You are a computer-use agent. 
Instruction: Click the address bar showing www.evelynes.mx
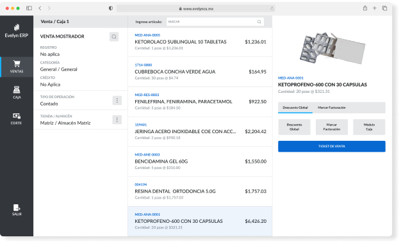click(x=196, y=8)
